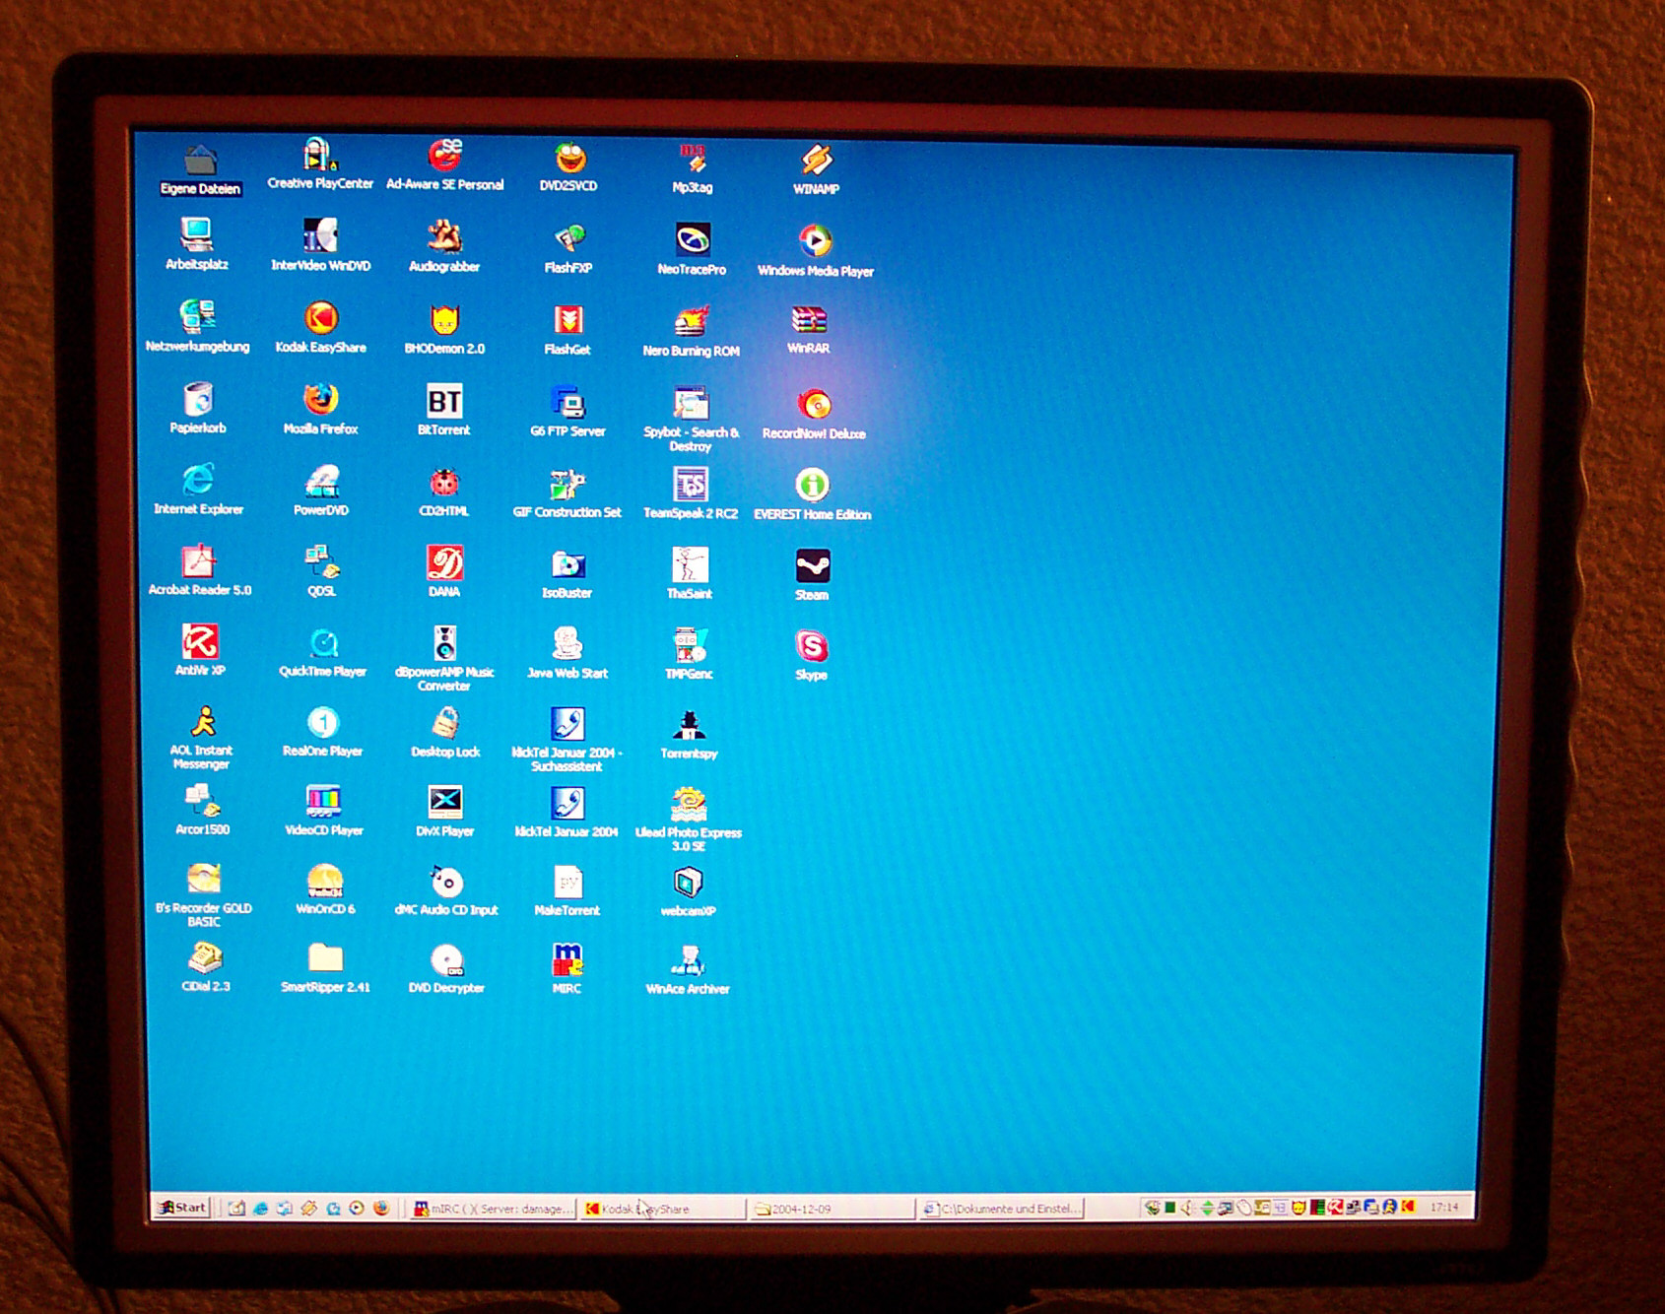
Task: Click the Skype desktop icon
Action: (812, 647)
